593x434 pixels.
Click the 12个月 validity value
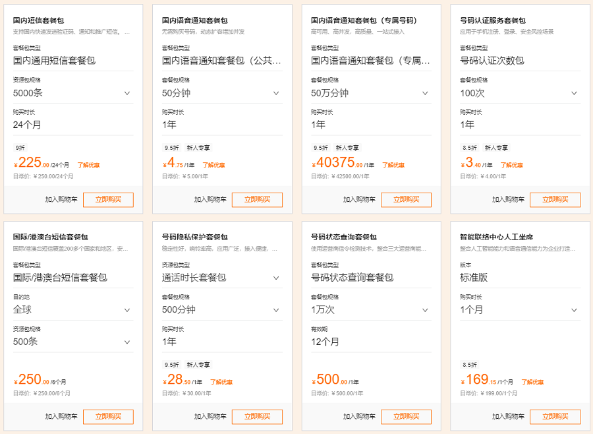pyautogui.click(x=325, y=342)
